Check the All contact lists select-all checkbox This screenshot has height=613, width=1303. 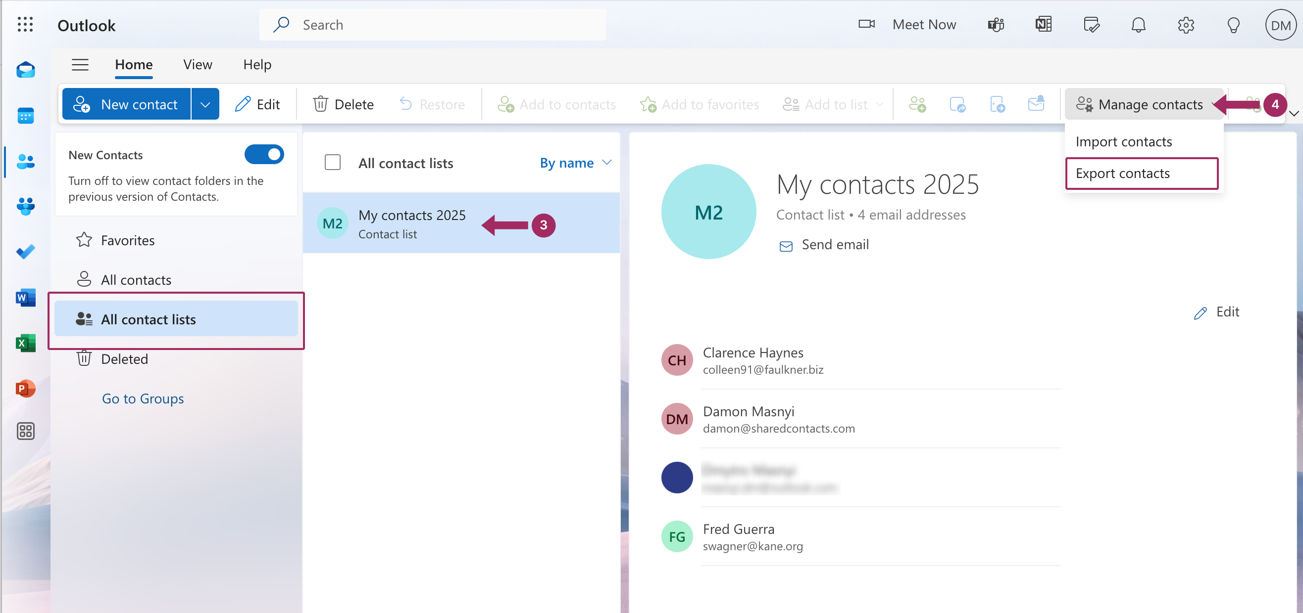tap(332, 163)
